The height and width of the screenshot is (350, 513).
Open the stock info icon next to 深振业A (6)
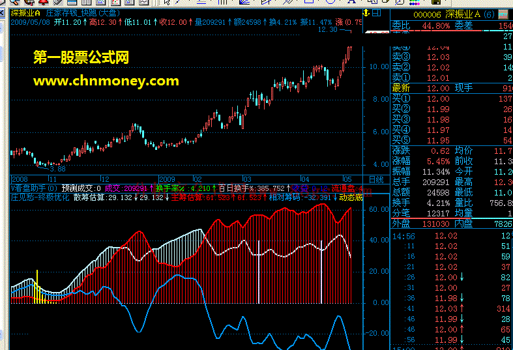coord(503,14)
